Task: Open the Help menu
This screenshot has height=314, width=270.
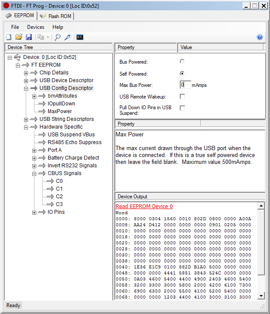Action: coord(58,27)
